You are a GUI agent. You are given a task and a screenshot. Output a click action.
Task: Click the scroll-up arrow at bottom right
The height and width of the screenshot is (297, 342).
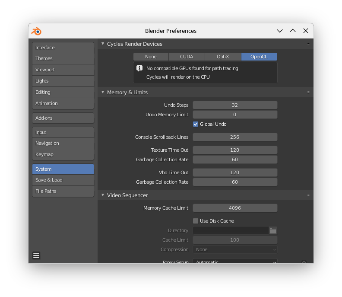pos(304,262)
